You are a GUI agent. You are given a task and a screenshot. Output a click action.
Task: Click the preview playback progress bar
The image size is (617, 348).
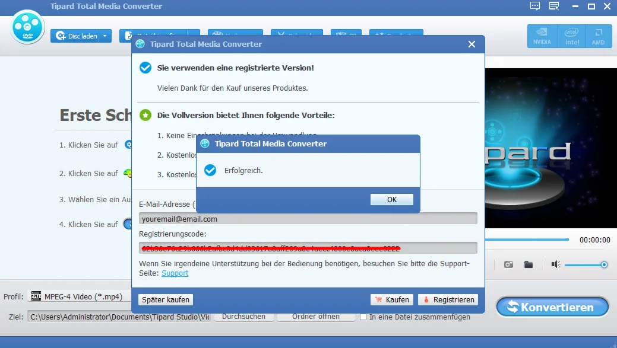tap(527, 239)
